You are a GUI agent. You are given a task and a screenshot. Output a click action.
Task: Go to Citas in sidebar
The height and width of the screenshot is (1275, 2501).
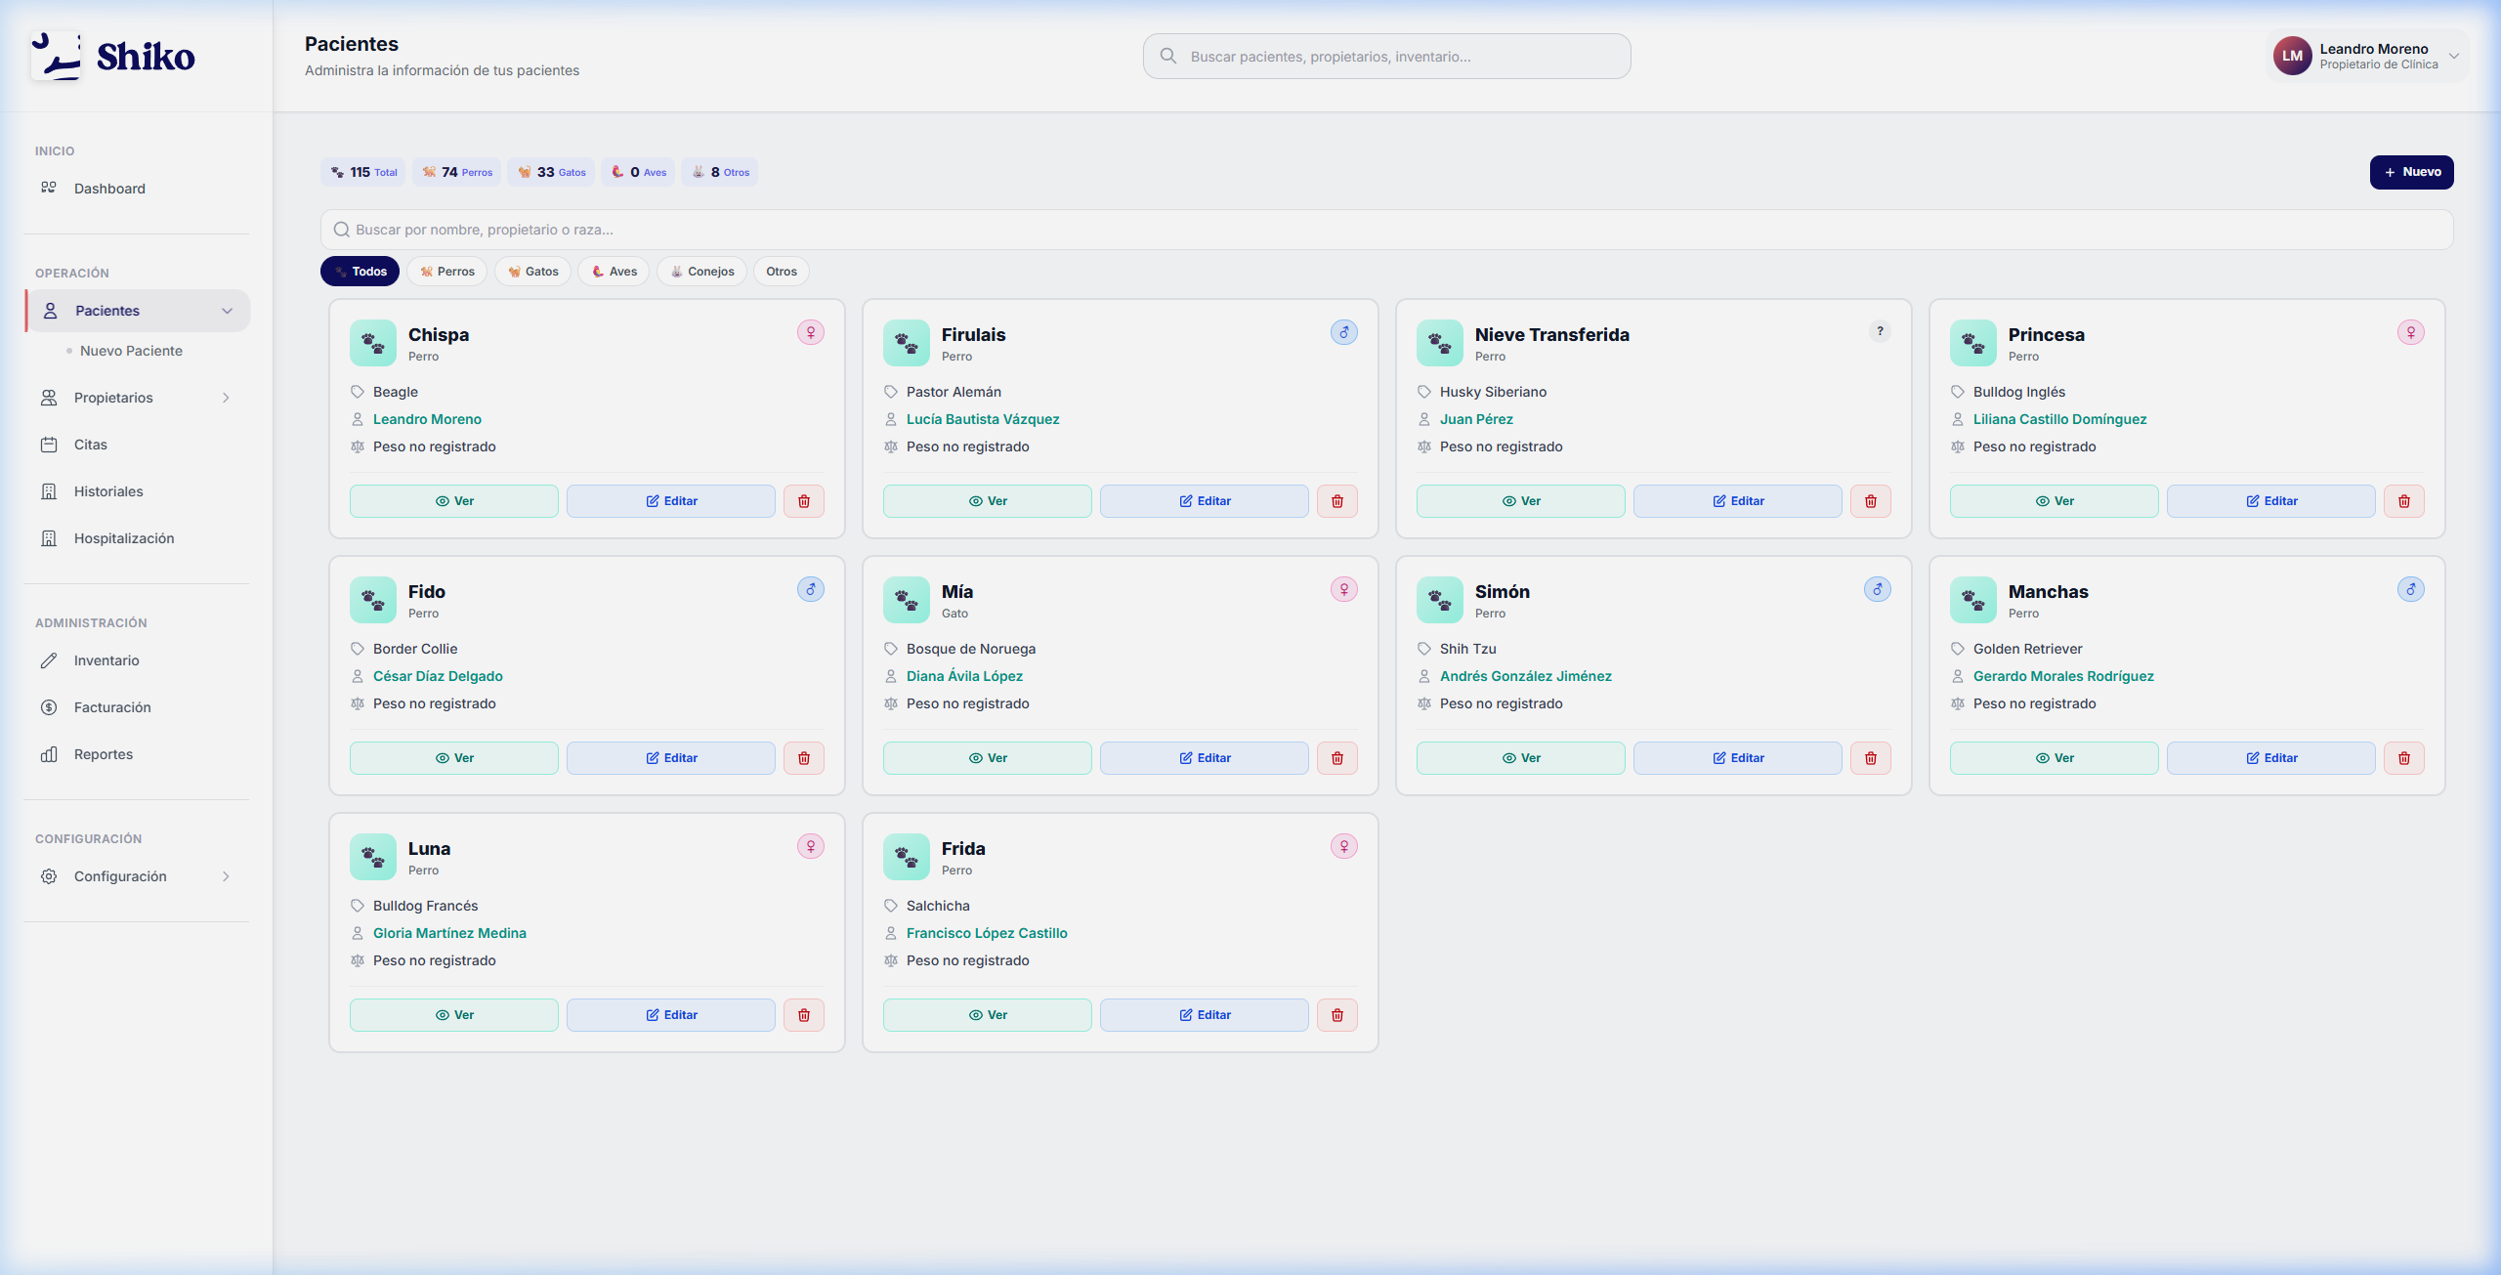coord(90,445)
